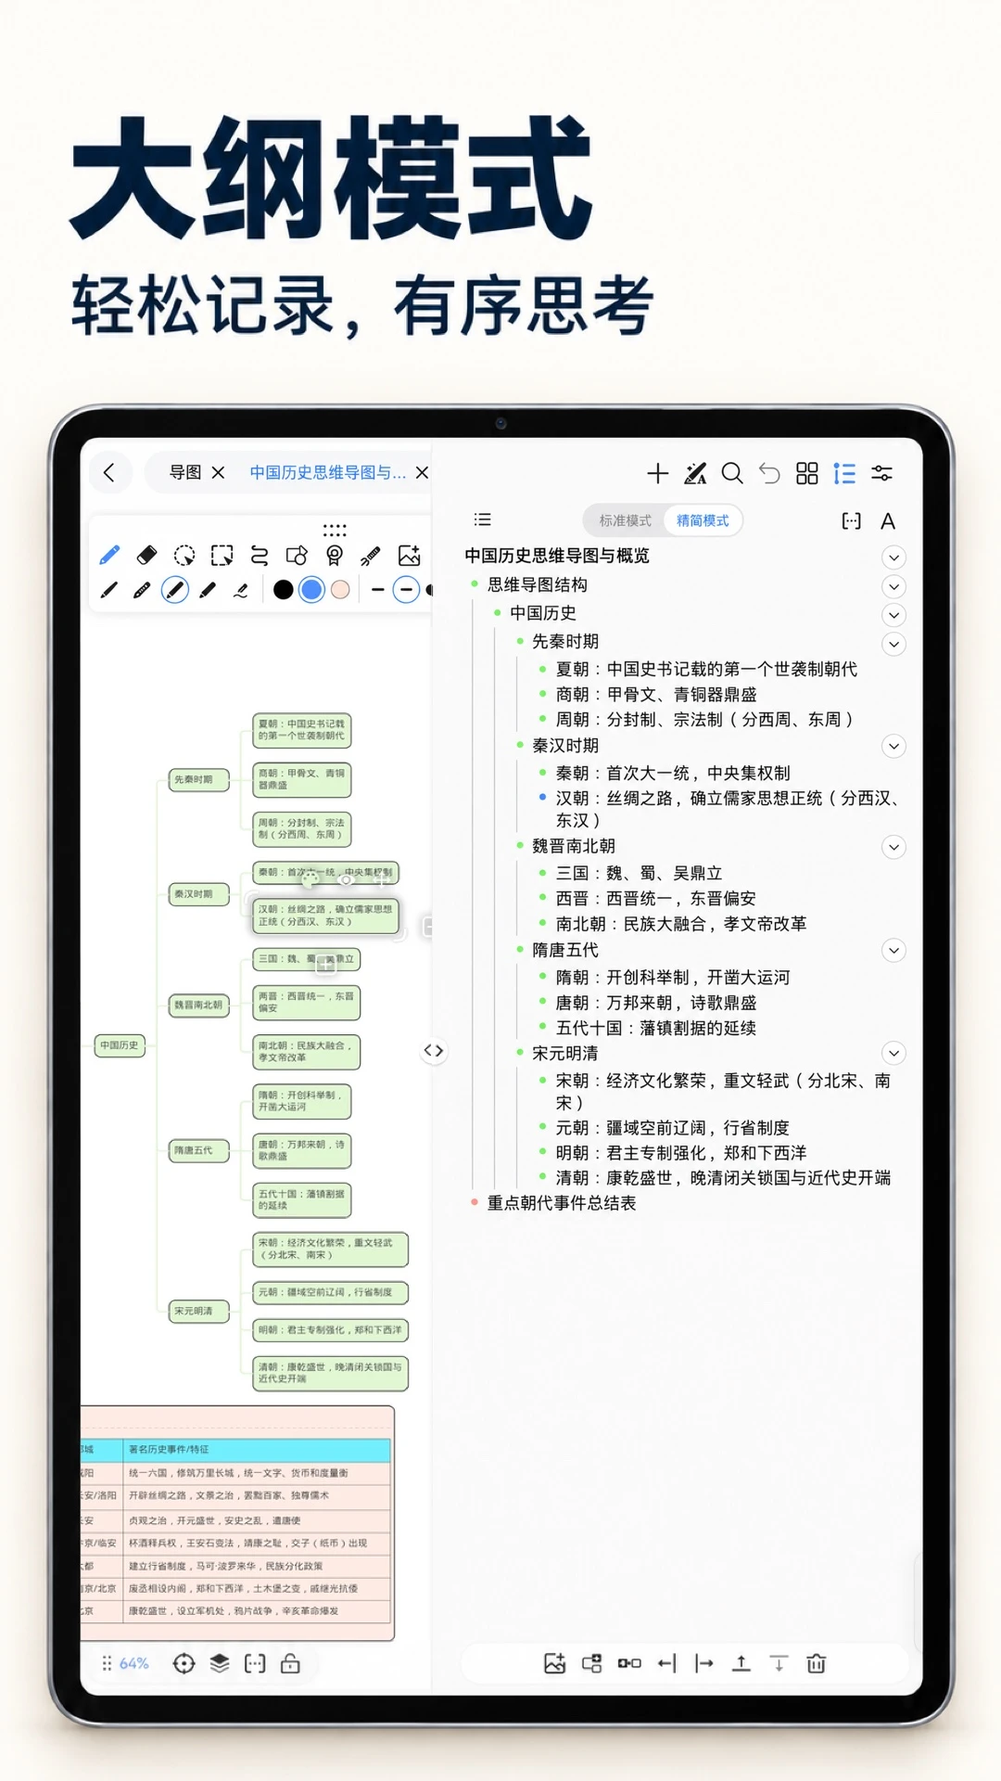Add a sibling node icon
The image size is (1001, 1781).
coord(629,1663)
